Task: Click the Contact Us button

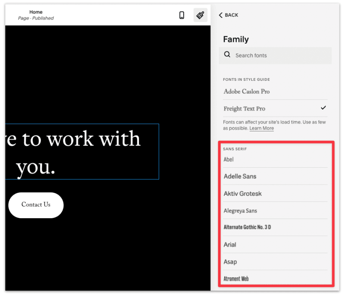Action: pos(36,205)
